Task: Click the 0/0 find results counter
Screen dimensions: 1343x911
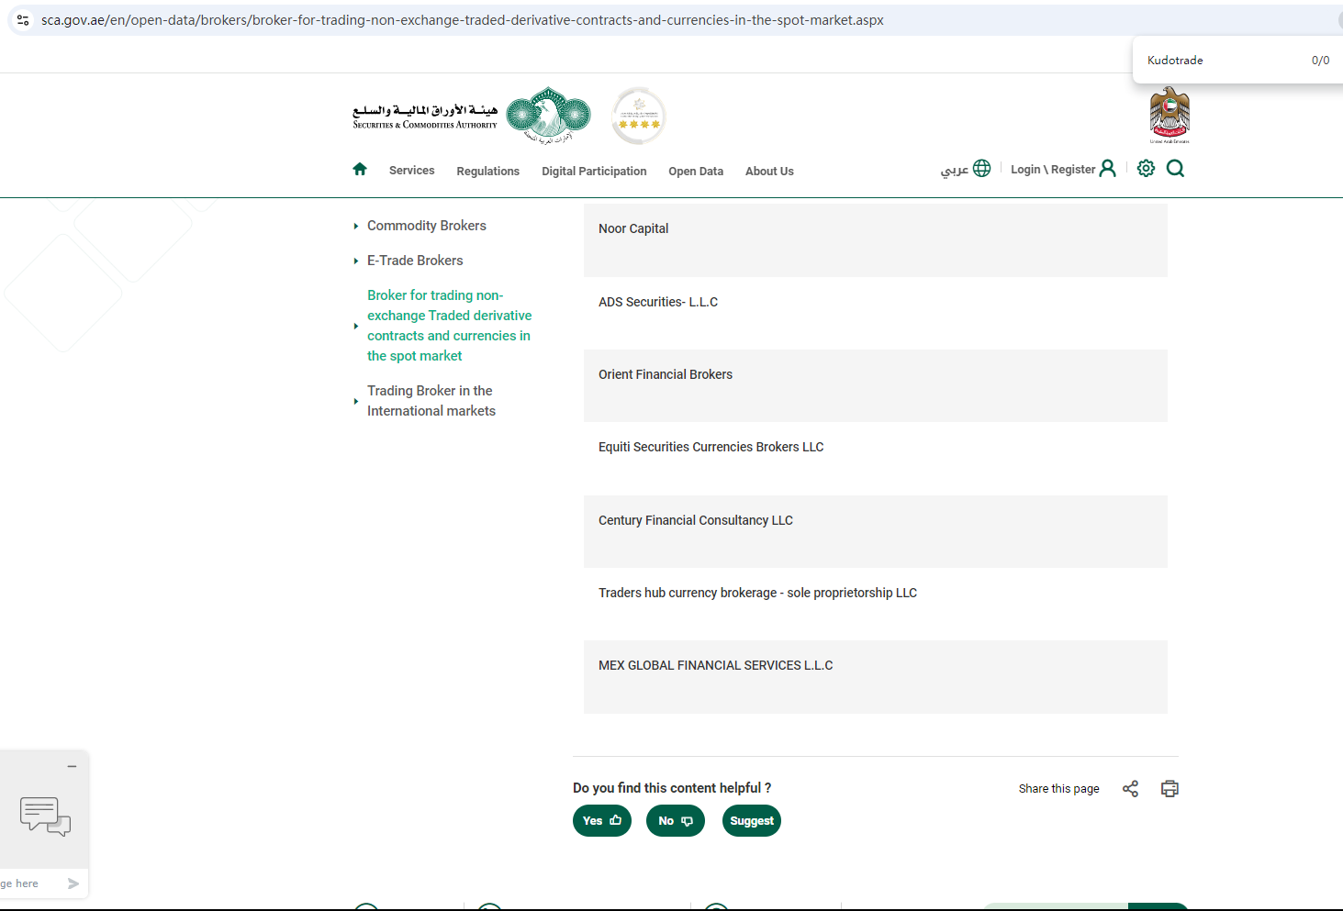Action: click(x=1320, y=61)
